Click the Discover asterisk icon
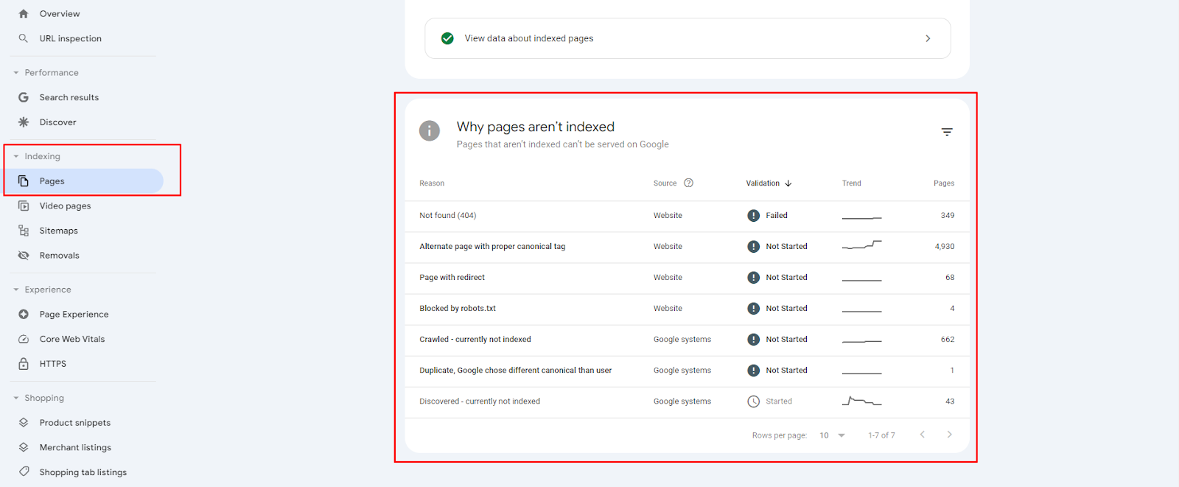The image size is (1179, 487). pos(24,122)
